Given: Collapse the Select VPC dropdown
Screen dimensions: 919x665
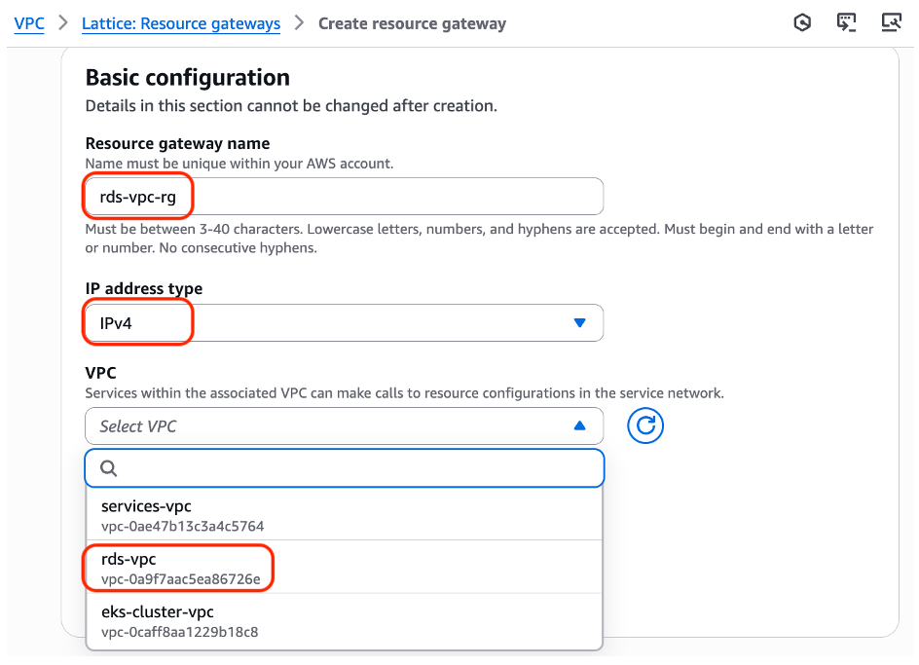Looking at the screenshot, I should 580,426.
